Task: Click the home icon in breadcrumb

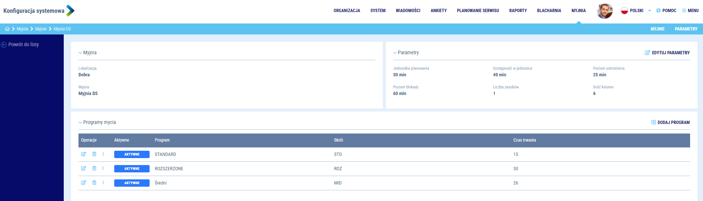Action: tap(7, 29)
